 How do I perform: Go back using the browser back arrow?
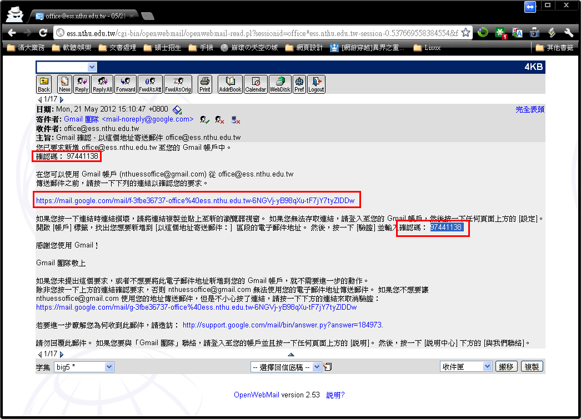[12, 33]
